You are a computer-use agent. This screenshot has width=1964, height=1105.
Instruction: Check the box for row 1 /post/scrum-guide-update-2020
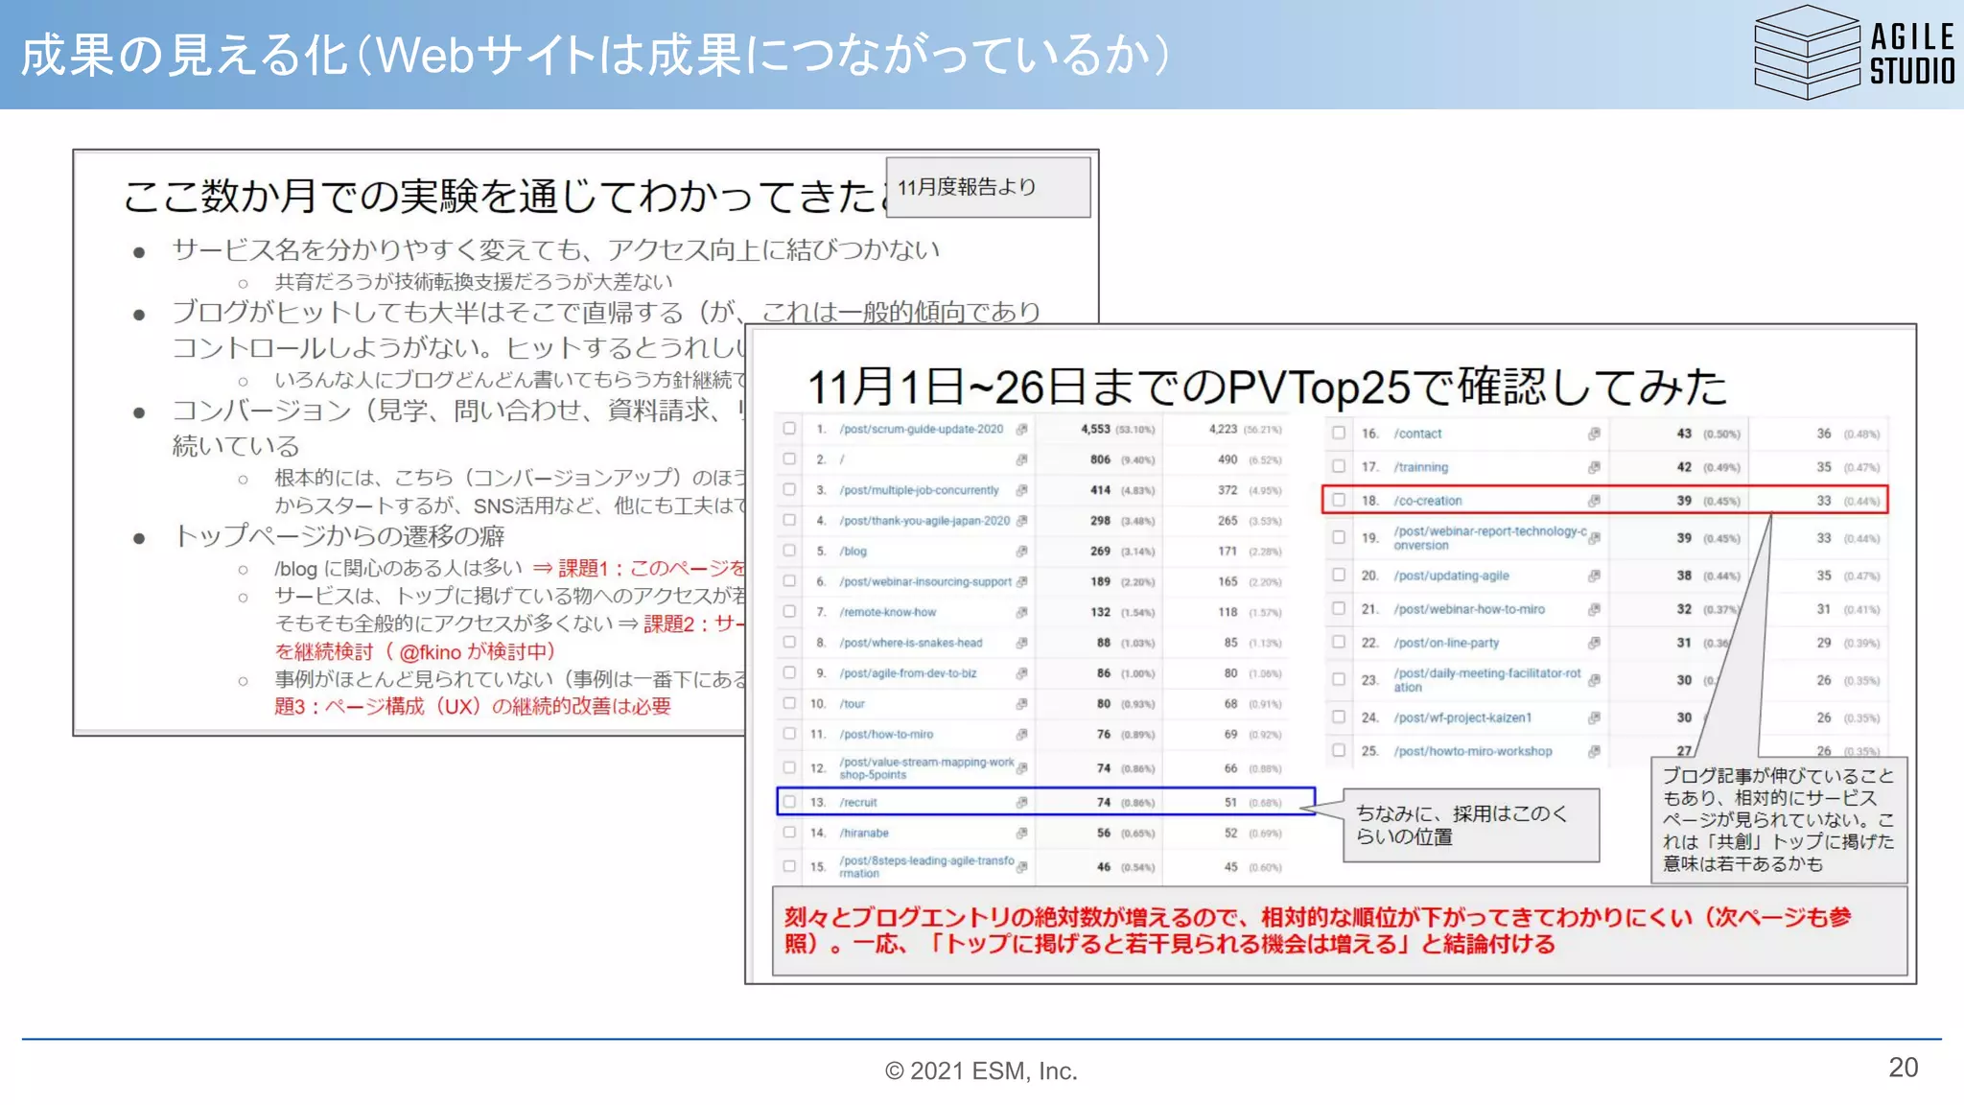(x=789, y=429)
